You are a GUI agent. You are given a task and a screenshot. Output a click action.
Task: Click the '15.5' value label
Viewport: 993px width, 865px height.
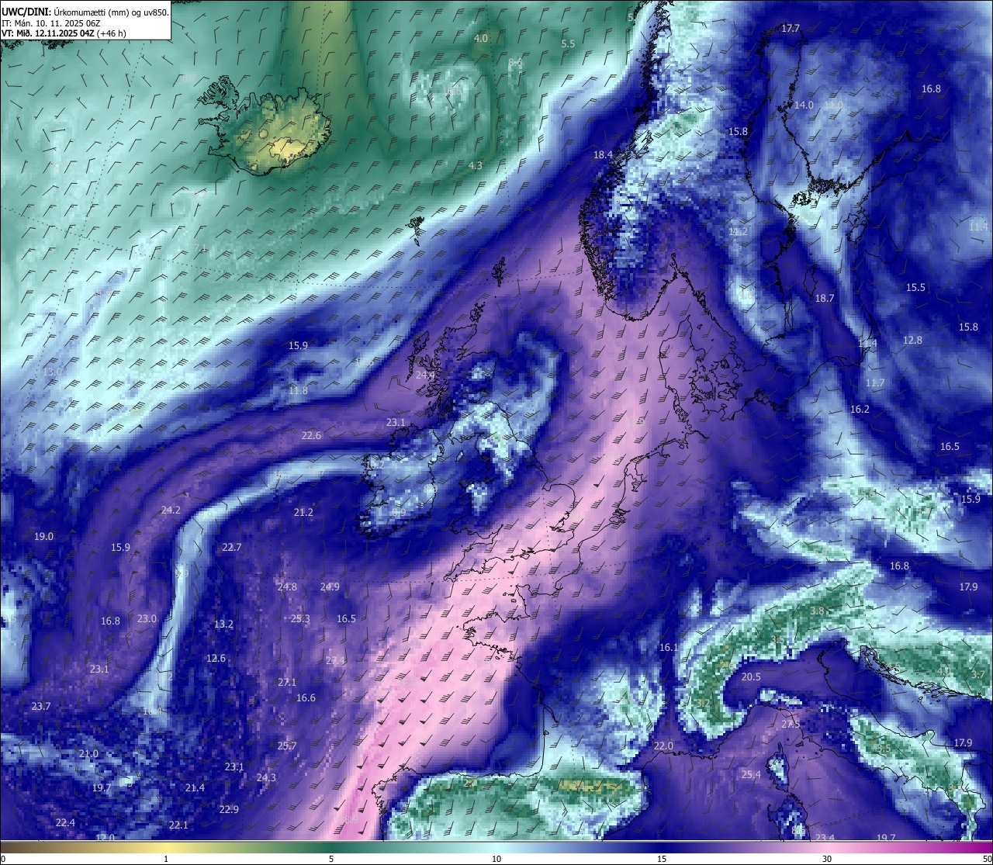tap(915, 288)
